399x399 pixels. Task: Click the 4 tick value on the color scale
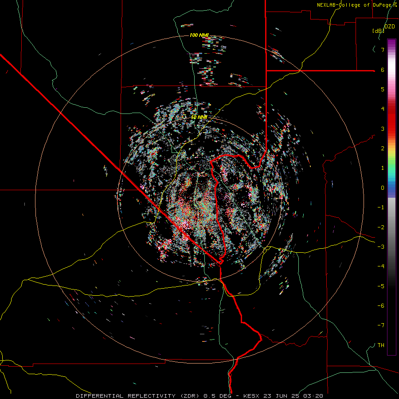[x=383, y=109]
